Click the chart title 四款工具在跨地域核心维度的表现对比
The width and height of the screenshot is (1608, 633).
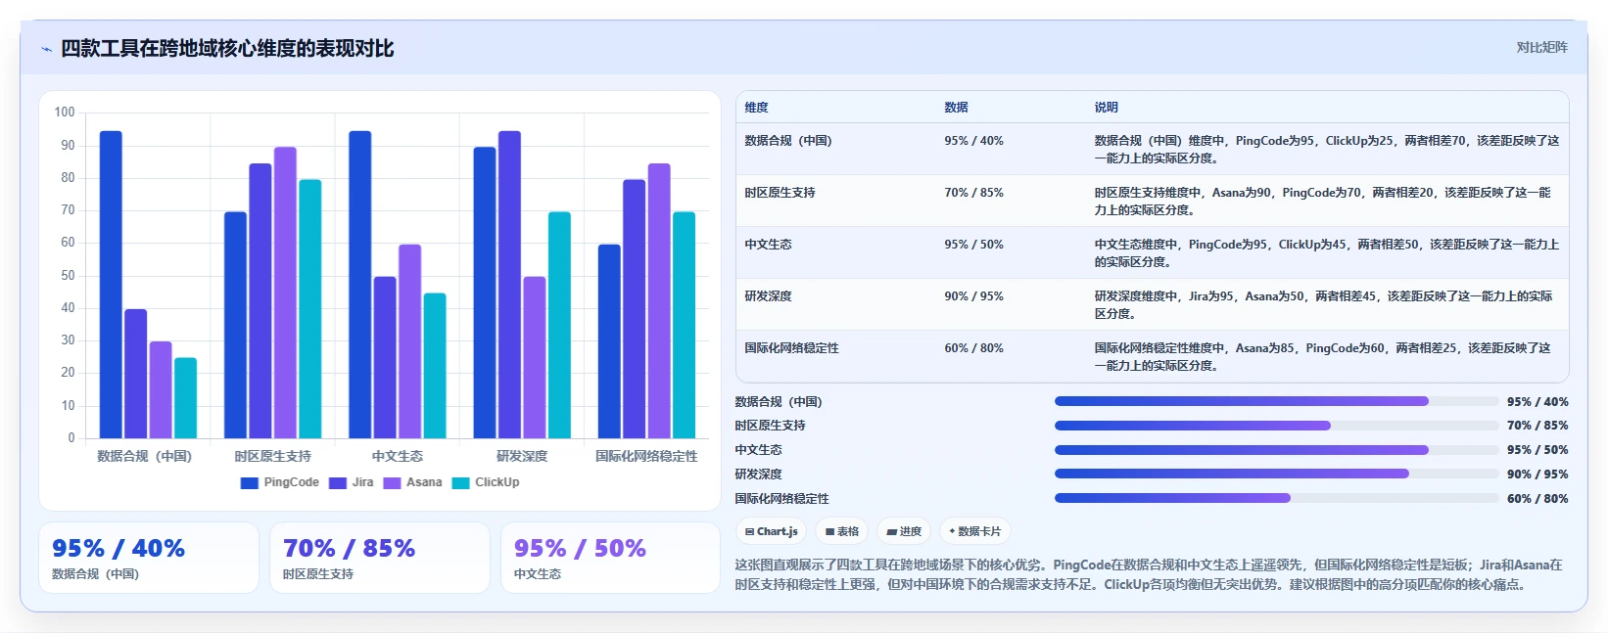(x=227, y=48)
